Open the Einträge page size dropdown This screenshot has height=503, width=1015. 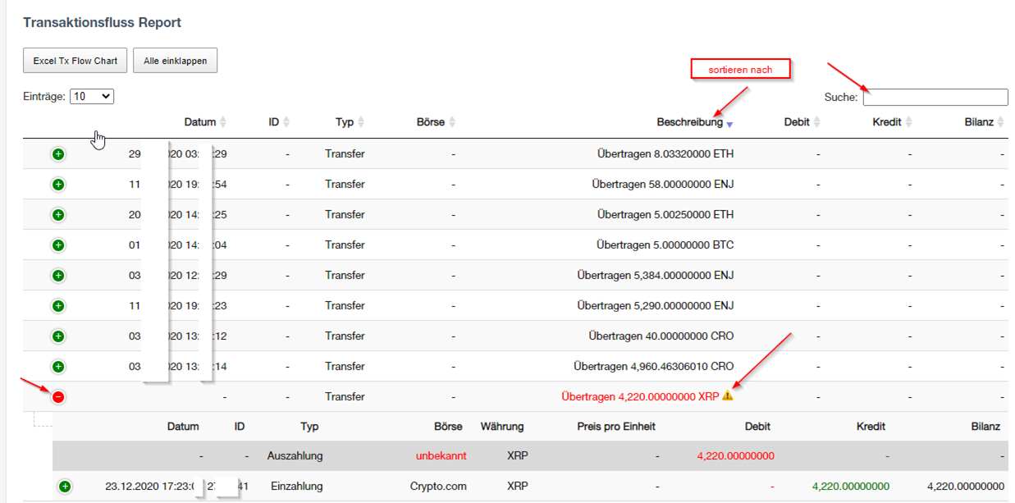coord(92,96)
